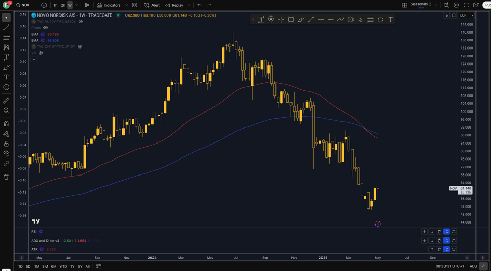Toggle lock all drawings padlock
This screenshot has height=271, width=491.
[6, 144]
